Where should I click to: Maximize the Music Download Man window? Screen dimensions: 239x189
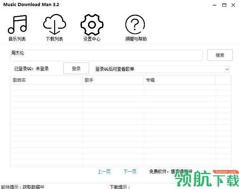224,5
